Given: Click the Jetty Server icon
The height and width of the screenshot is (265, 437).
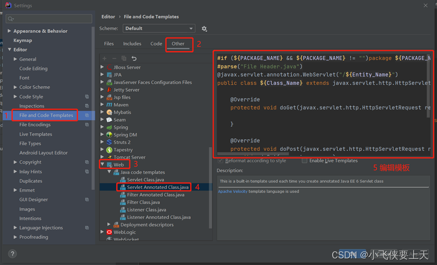Looking at the screenshot, I should point(109,90).
